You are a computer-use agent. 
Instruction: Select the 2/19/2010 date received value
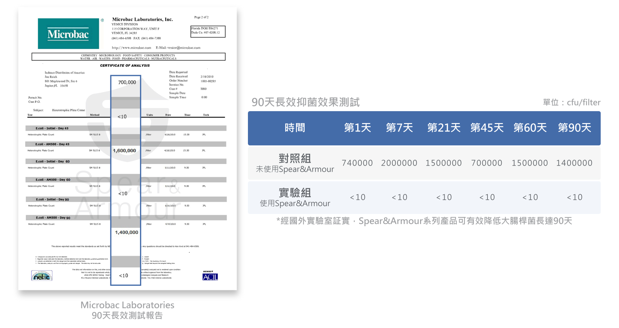pos(207,77)
